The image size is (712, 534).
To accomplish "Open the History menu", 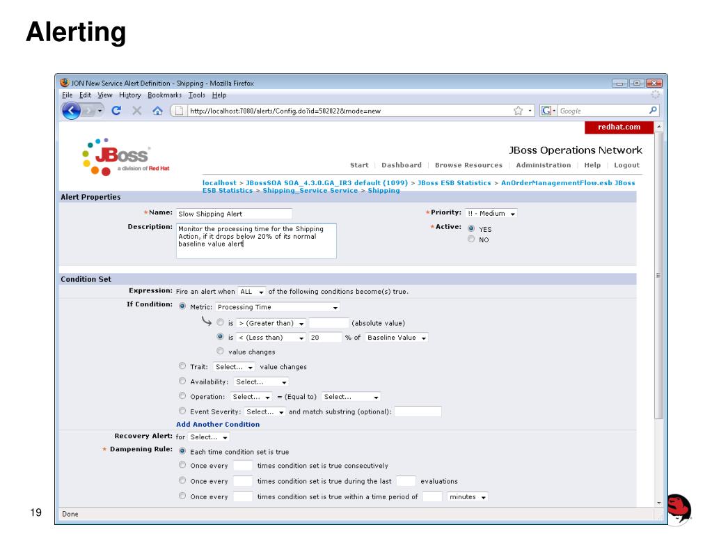I will pos(130,95).
